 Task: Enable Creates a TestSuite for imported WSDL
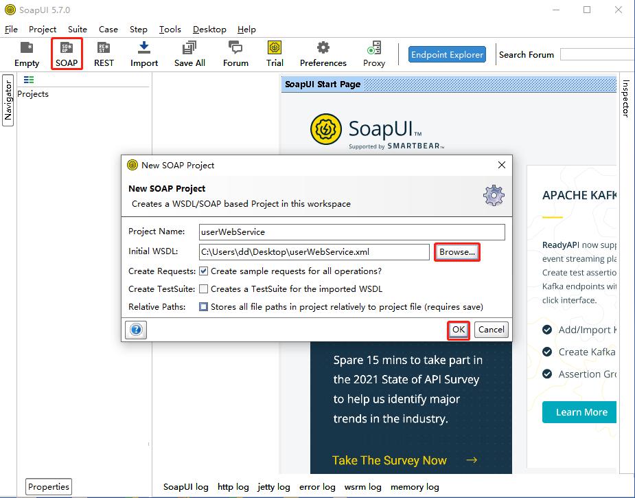click(204, 289)
